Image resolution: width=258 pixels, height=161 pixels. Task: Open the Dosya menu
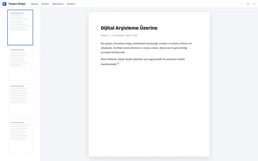(x=35, y=4)
